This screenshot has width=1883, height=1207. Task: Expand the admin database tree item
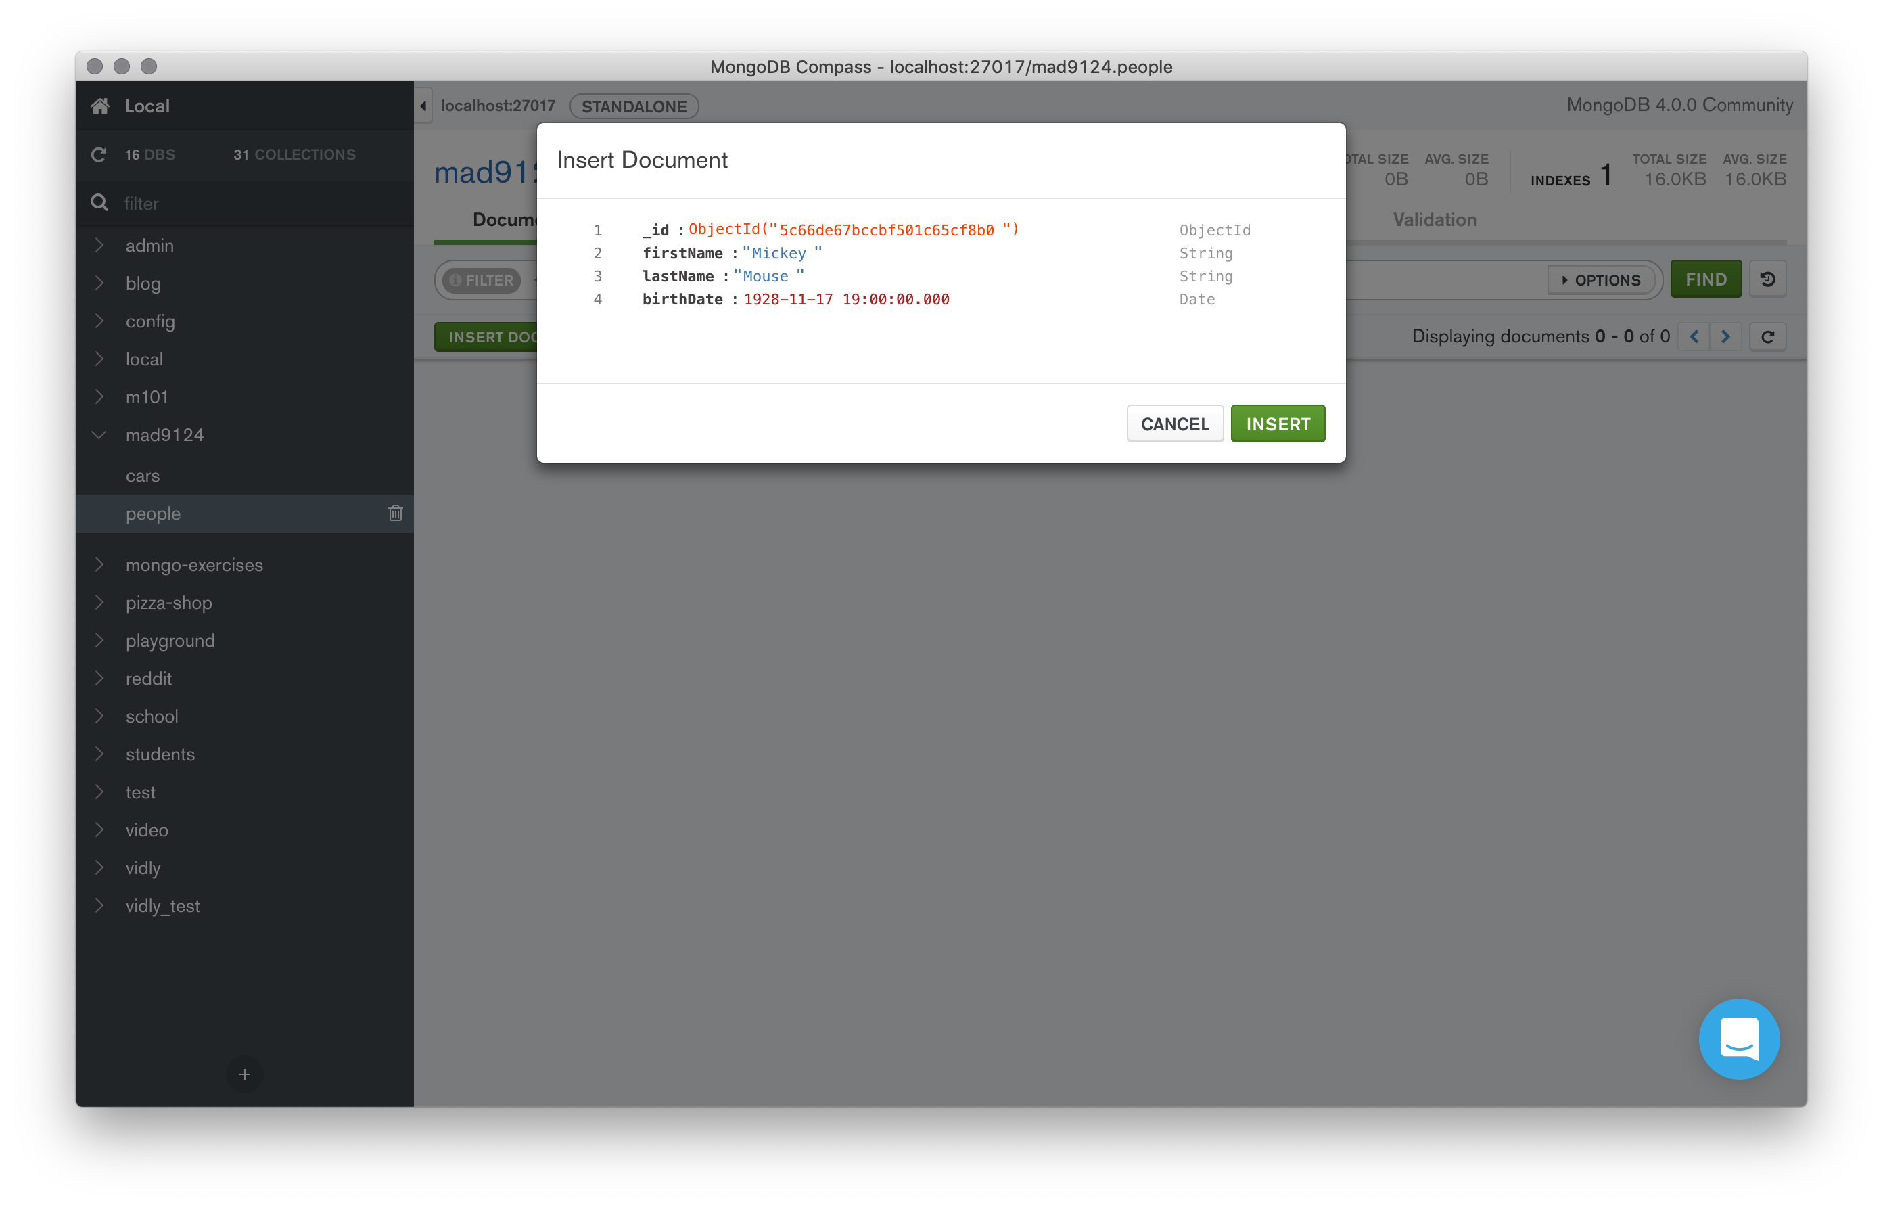pyautogui.click(x=99, y=244)
